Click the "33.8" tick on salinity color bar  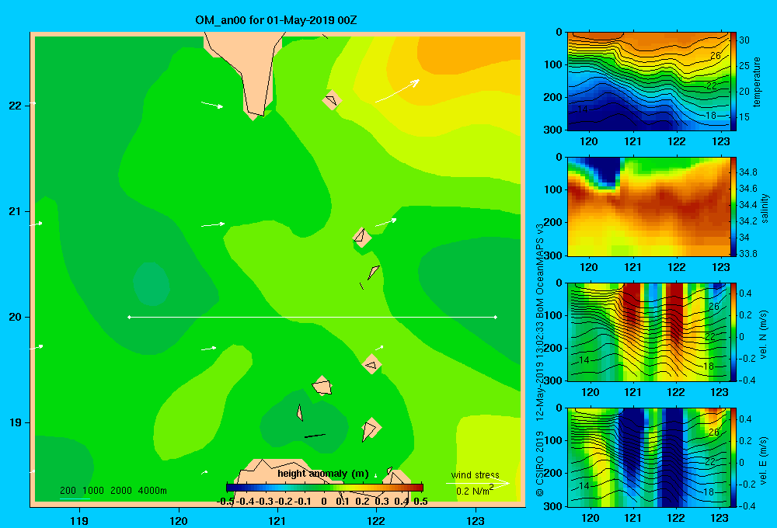(x=747, y=254)
